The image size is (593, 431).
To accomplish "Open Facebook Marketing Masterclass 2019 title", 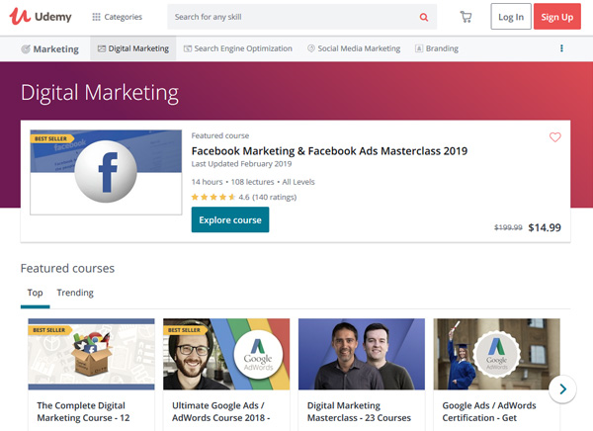I will (329, 151).
